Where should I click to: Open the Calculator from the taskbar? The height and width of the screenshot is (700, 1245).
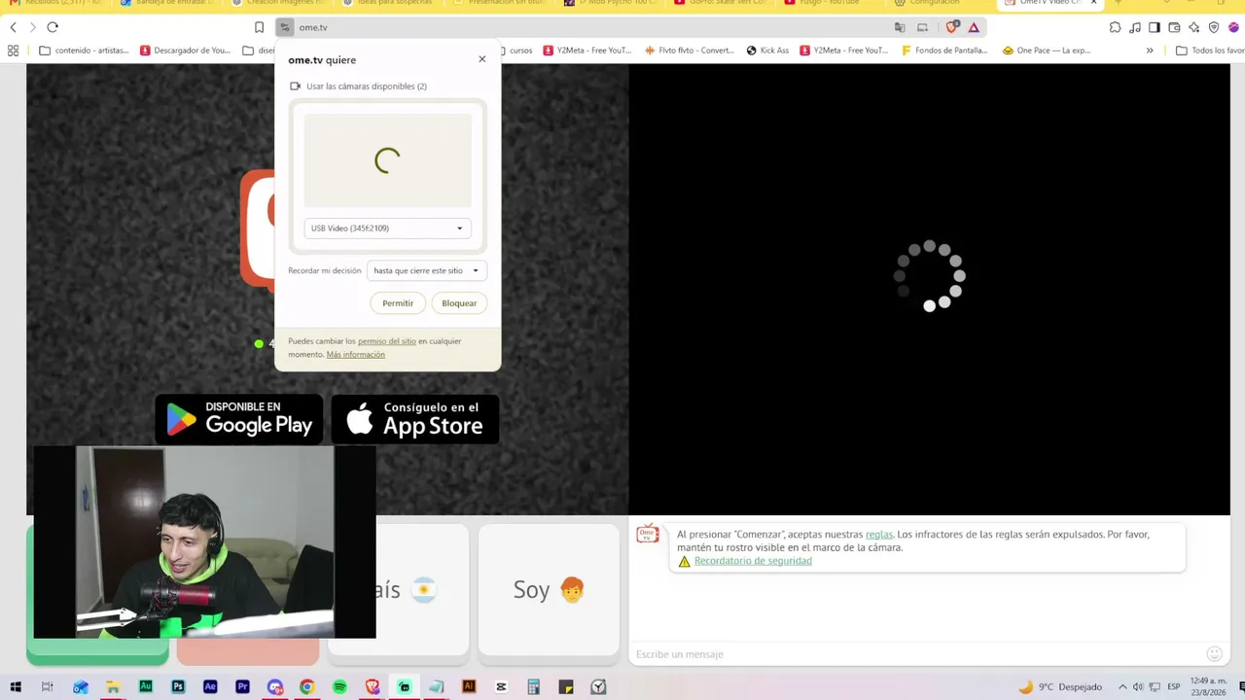click(x=533, y=686)
